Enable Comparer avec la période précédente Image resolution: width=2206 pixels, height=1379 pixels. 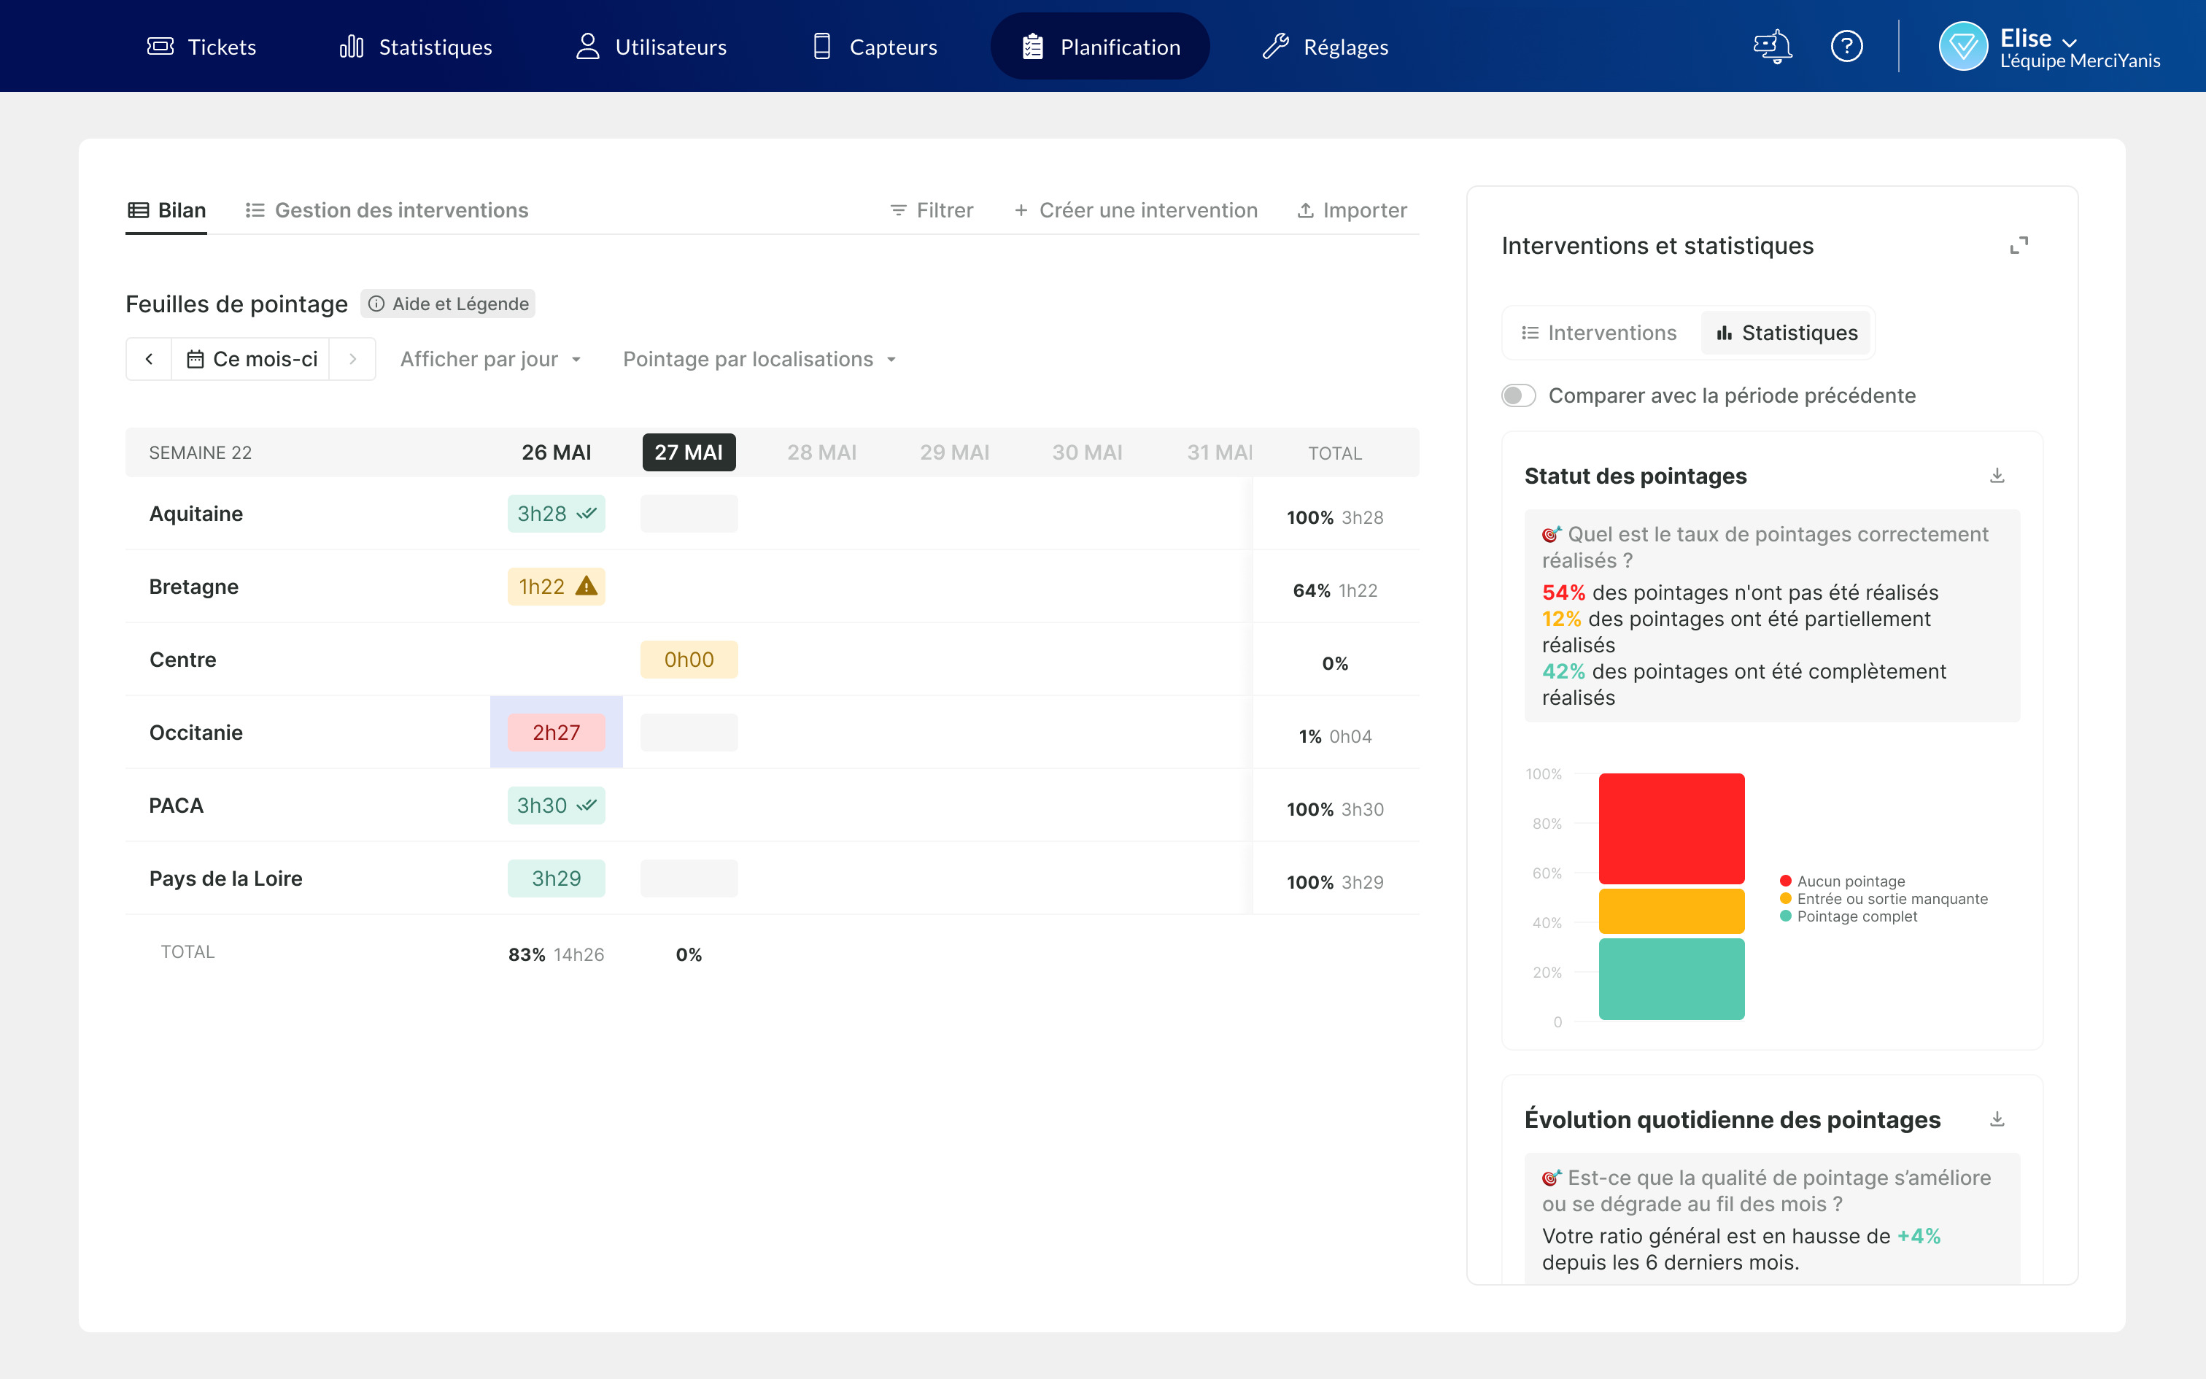(x=1519, y=395)
